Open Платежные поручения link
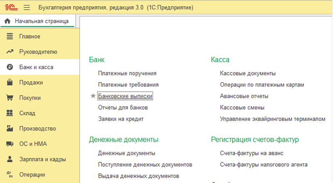This screenshot has height=183, width=334. (127, 73)
